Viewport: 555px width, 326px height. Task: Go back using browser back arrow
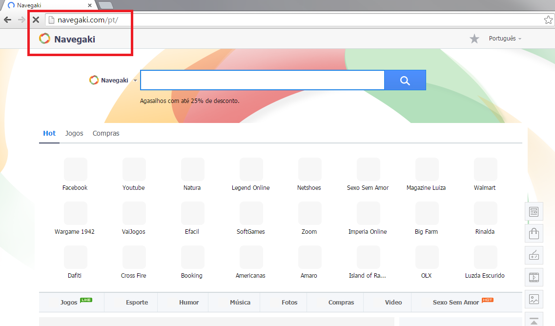[8, 20]
